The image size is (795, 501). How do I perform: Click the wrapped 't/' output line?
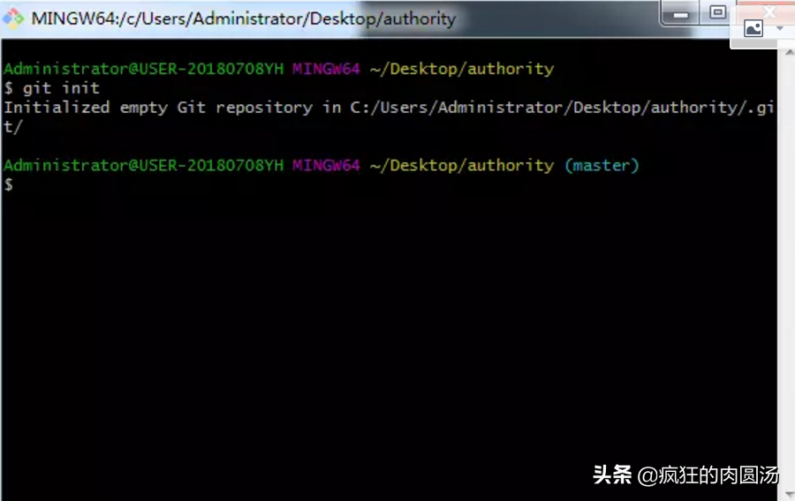pos(12,126)
